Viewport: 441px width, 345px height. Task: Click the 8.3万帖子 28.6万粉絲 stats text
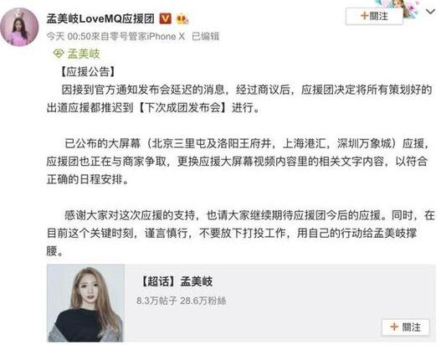(181, 301)
